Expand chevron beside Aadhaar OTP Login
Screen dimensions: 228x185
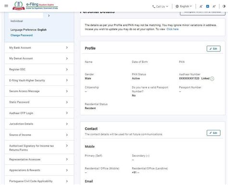pos(67,113)
